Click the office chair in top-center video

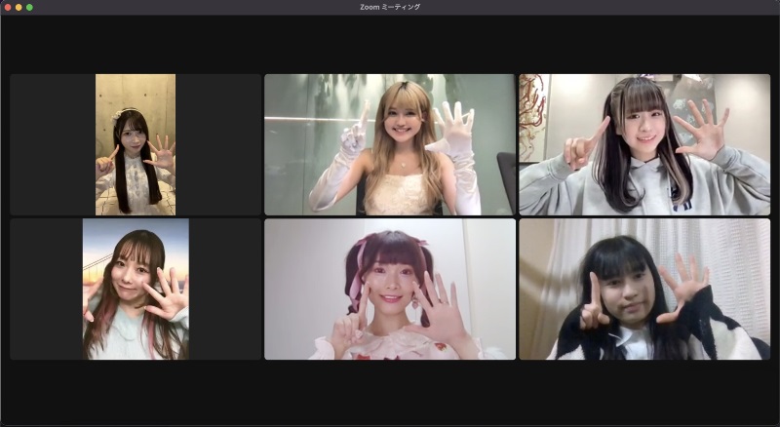[x=506, y=175]
